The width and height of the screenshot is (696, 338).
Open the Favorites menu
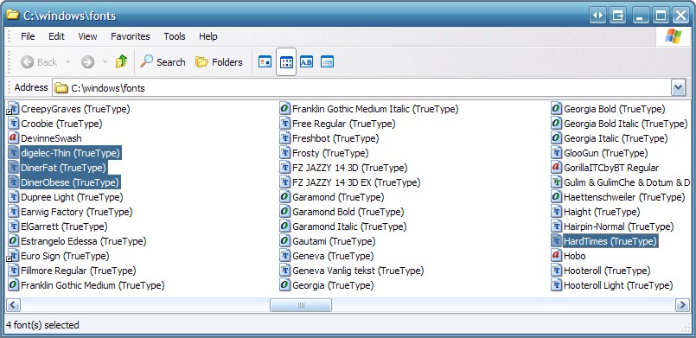130,36
